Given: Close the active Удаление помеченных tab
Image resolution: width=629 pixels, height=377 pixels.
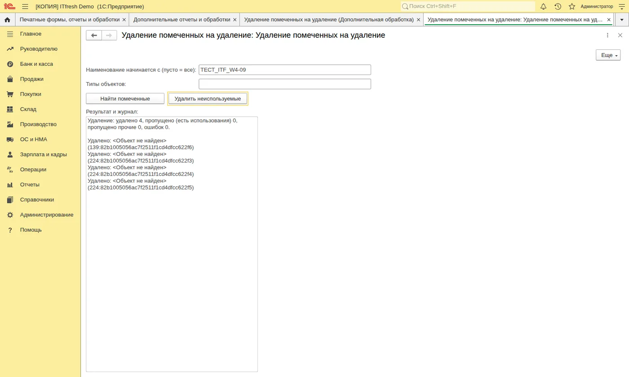Looking at the screenshot, I should (x=609, y=20).
